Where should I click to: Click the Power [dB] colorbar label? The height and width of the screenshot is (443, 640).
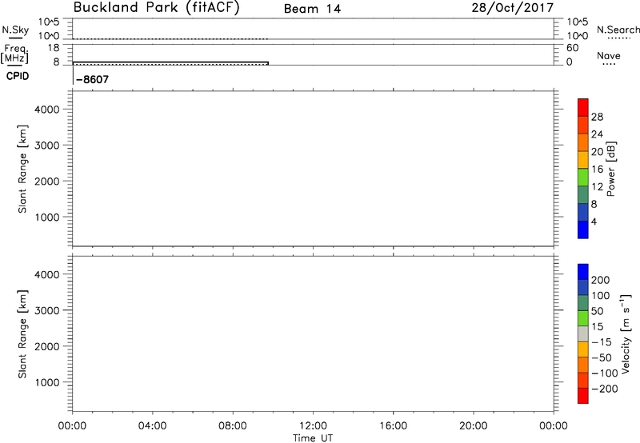click(611, 169)
